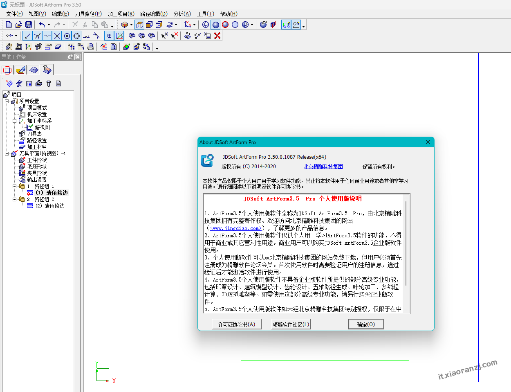Select the circle center snap icon
Image resolution: width=511 pixels, height=392 pixels.
(x=67, y=36)
